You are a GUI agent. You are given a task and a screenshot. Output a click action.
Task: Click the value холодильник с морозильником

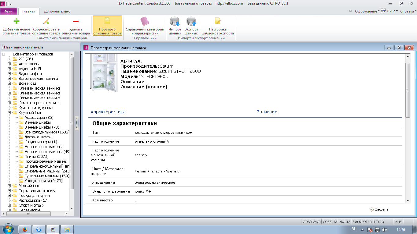point(164,133)
